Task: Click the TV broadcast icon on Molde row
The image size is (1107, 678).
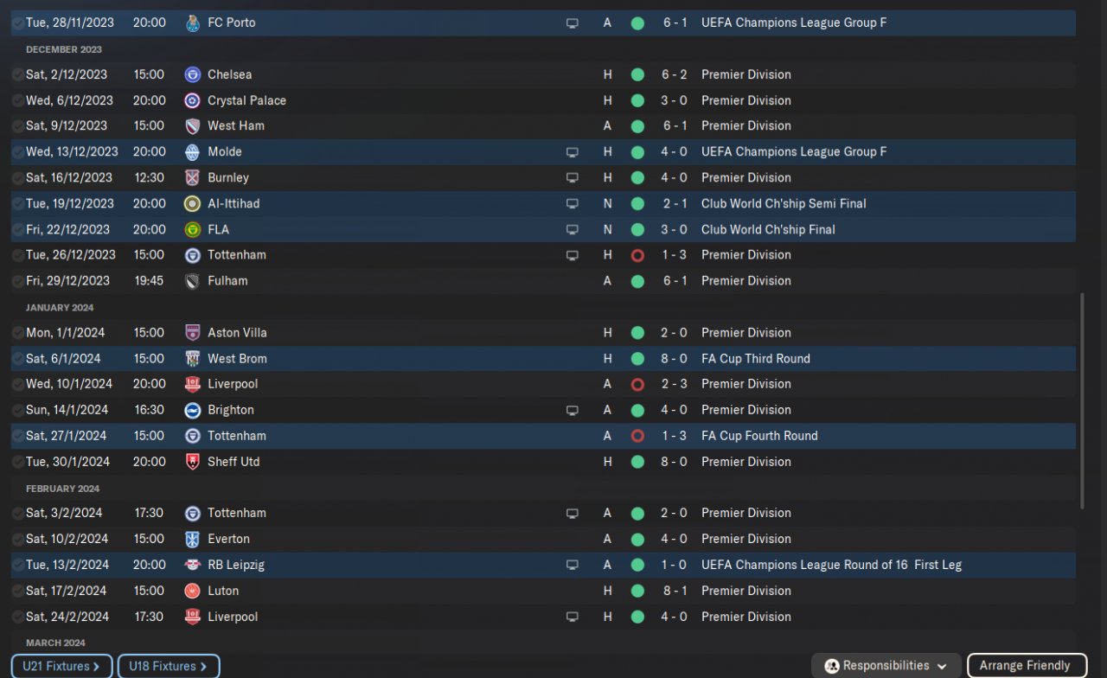Action: tap(572, 152)
